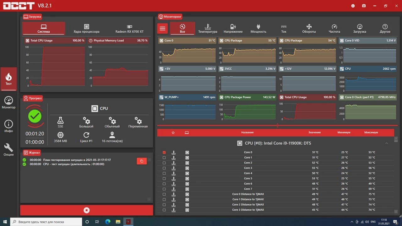Click the sensor table scroll-down arrow
Screen dimensions: 402x226
[396, 212]
